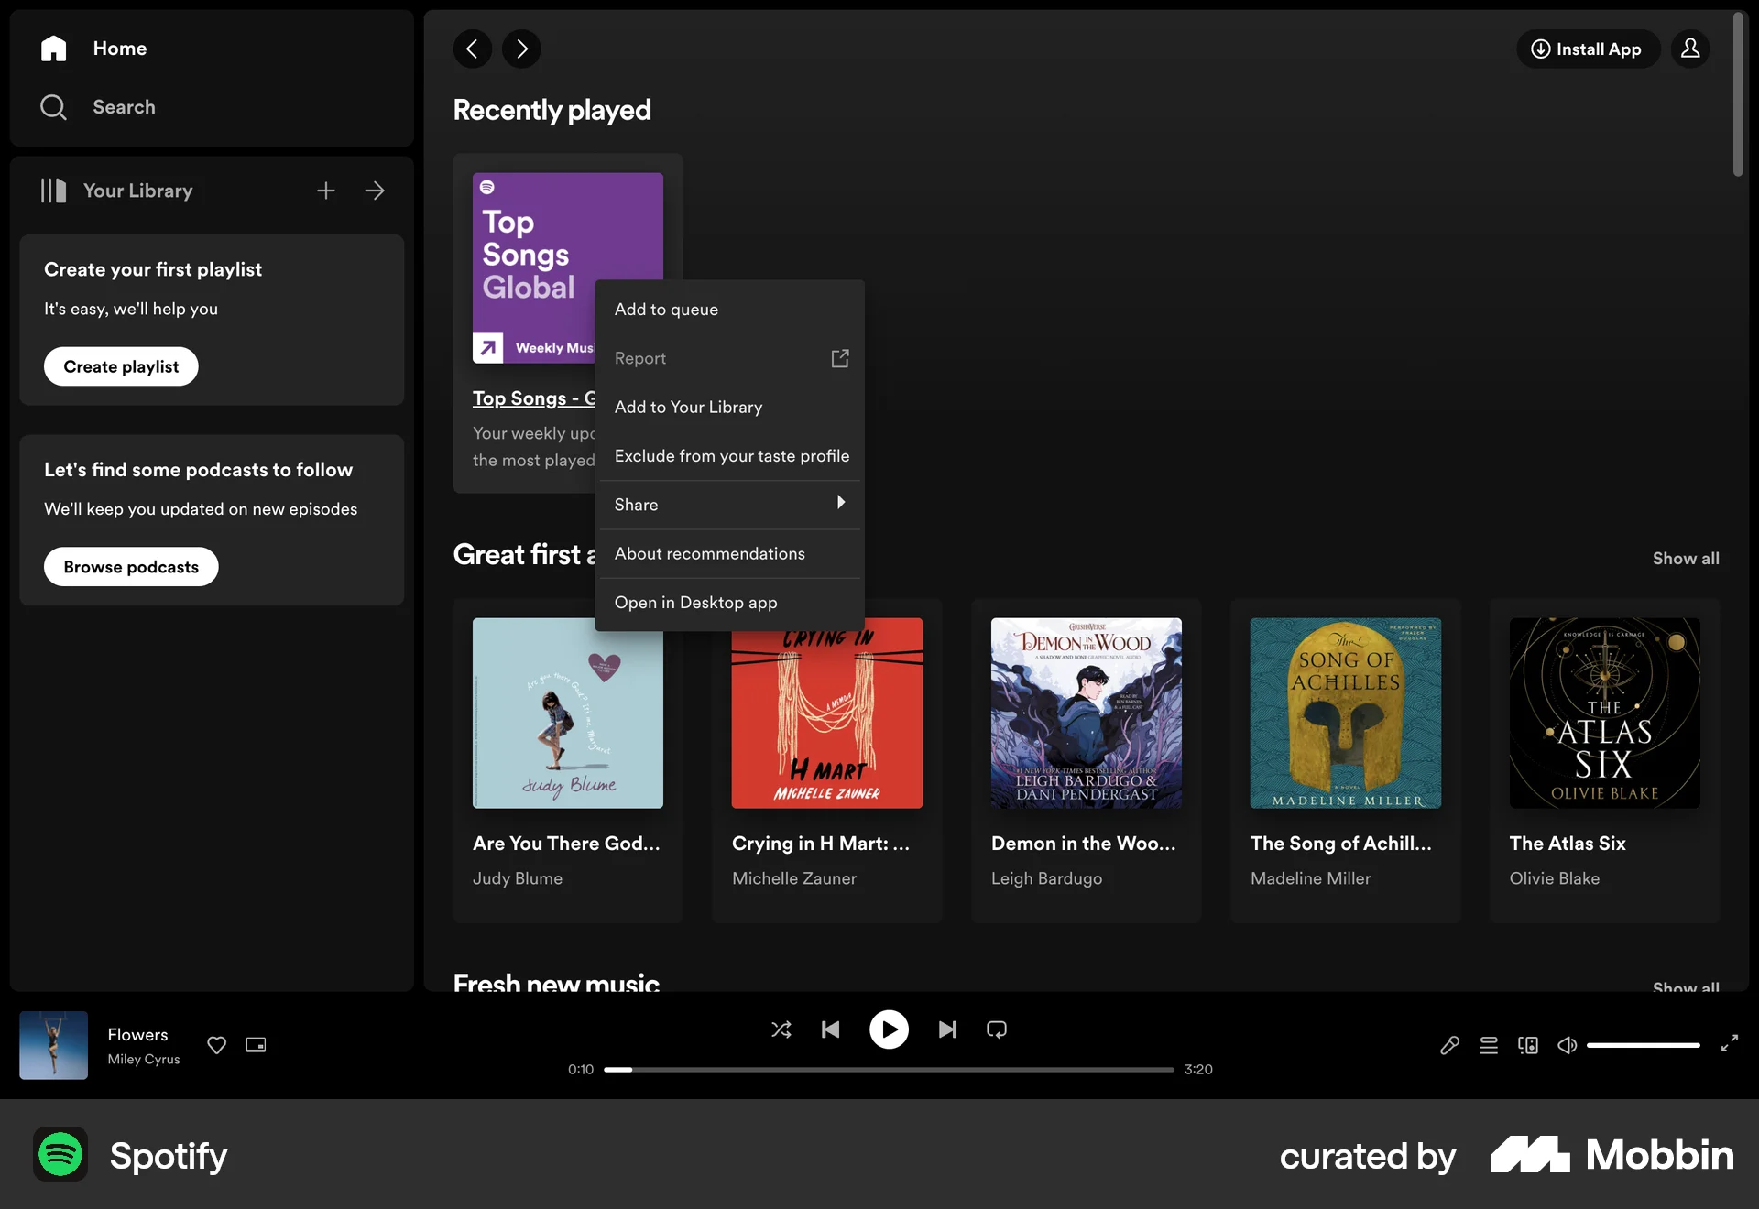Go forward with the navigation chevron
This screenshot has width=1759, height=1209.
pos(521,49)
